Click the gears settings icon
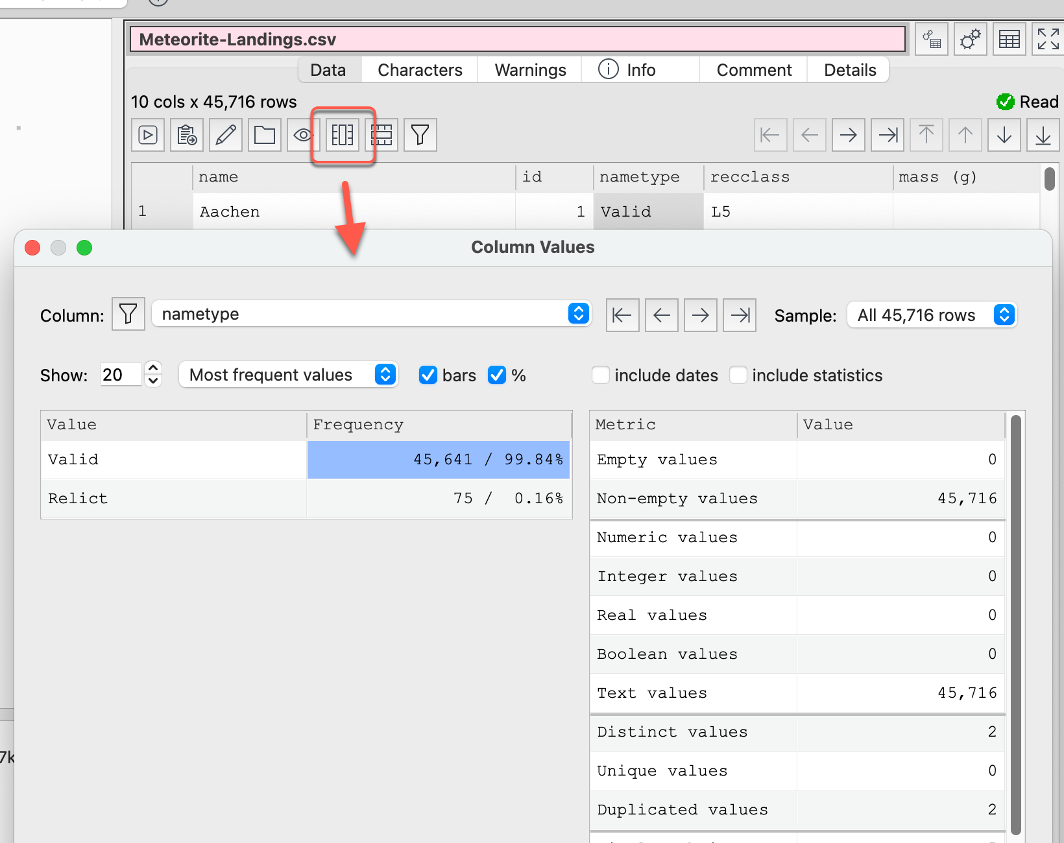Screen dimensions: 1064x843 (971, 40)
